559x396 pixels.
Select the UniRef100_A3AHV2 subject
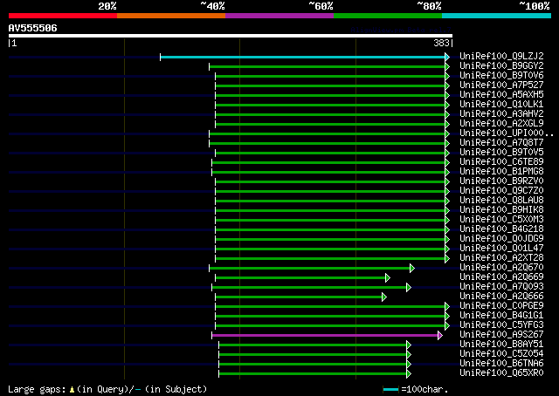point(501,114)
